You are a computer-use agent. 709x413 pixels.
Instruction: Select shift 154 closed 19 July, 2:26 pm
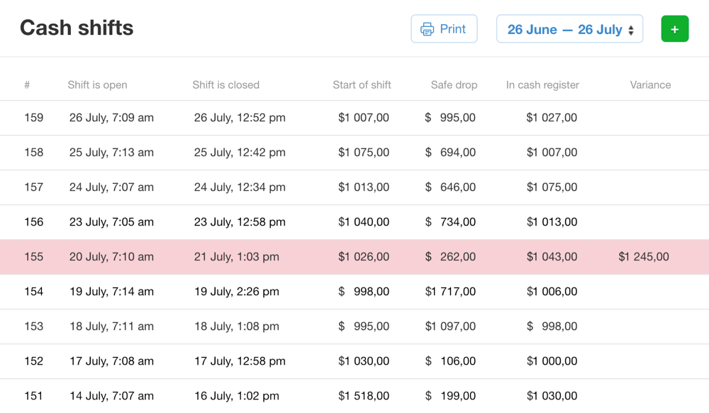(x=236, y=292)
